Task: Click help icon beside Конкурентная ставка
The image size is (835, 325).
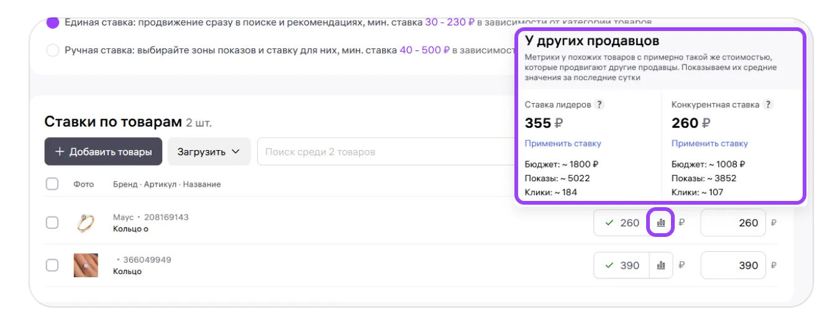Action: (x=768, y=105)
